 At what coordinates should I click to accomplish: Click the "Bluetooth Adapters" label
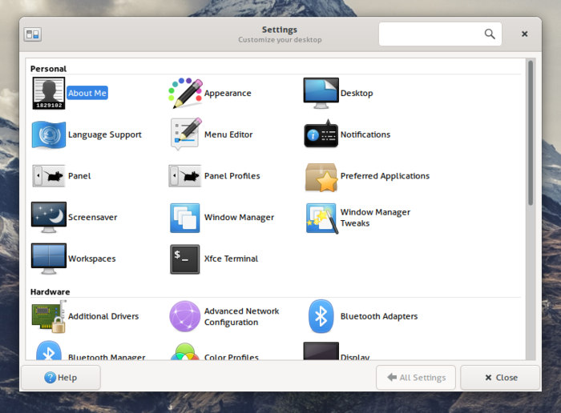coord(379,316)
